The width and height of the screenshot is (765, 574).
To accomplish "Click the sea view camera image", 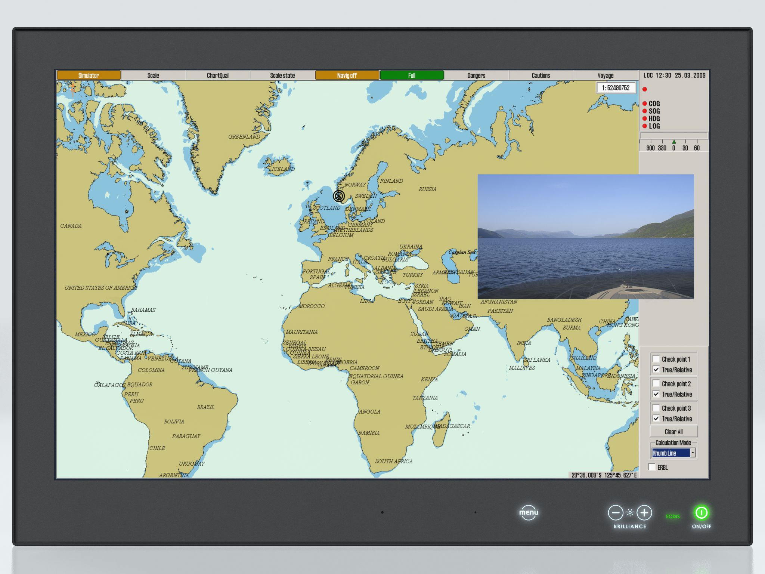I will point(586,237).
